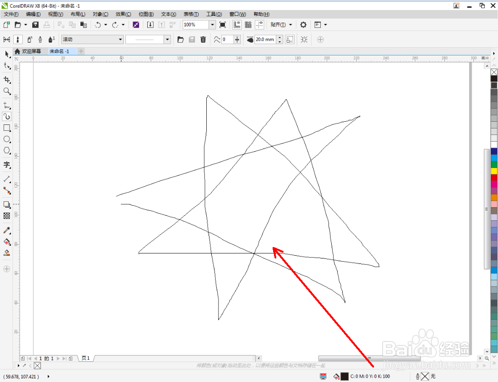The image size is (498, 382).
Task: Toggle the rulers display
Action: point(237,25)
